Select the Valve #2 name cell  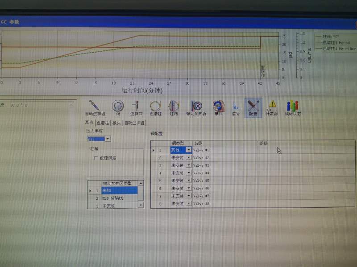coord(225,158)
